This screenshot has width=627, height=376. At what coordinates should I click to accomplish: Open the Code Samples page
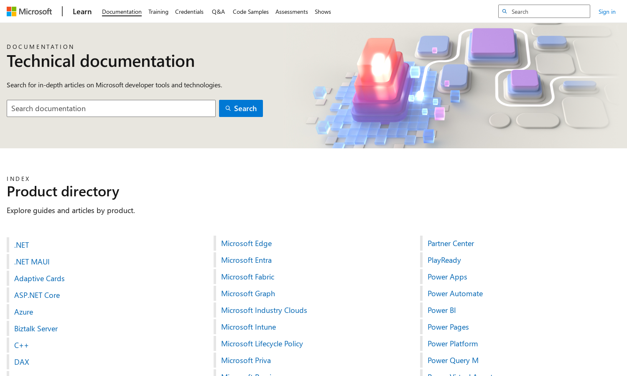click(x=250, y=12)
